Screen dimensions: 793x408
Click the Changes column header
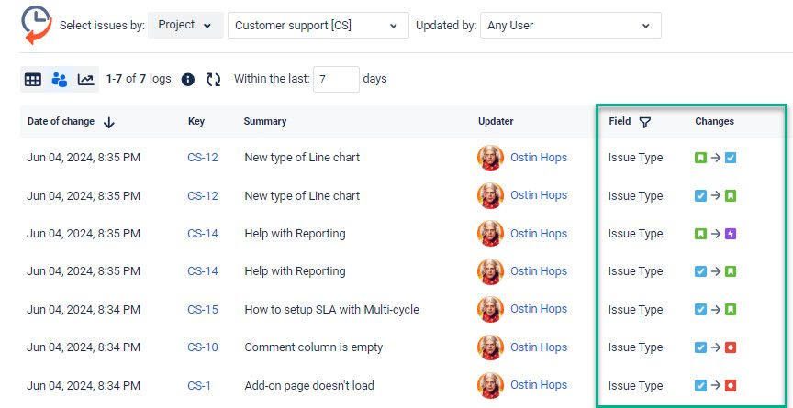point(714,121)
